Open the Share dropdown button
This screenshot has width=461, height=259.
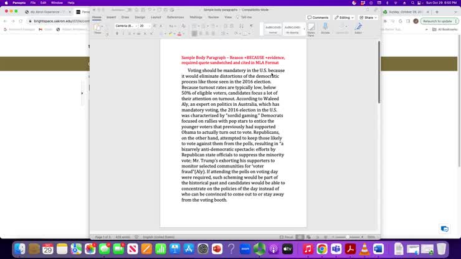click(x=368, y=17)
